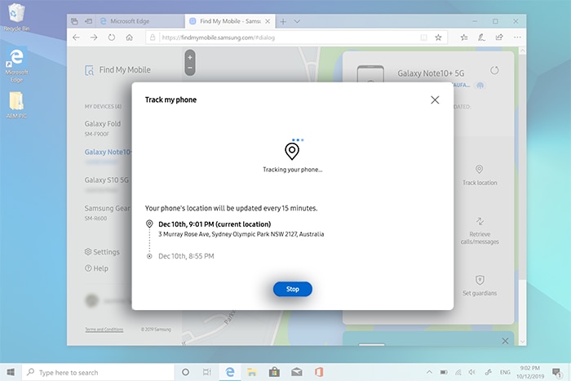Open the Action Center notifications icon
The height and width of the screenshot is (381, 571).
pos(556,372)
